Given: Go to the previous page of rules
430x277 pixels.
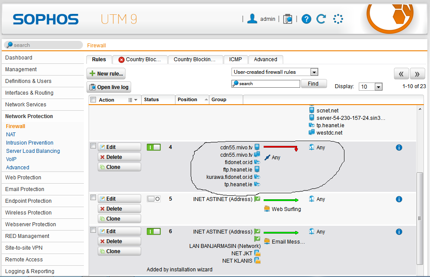Looking at the screenshot, I should pyautogui.click(x=401, y=74).
